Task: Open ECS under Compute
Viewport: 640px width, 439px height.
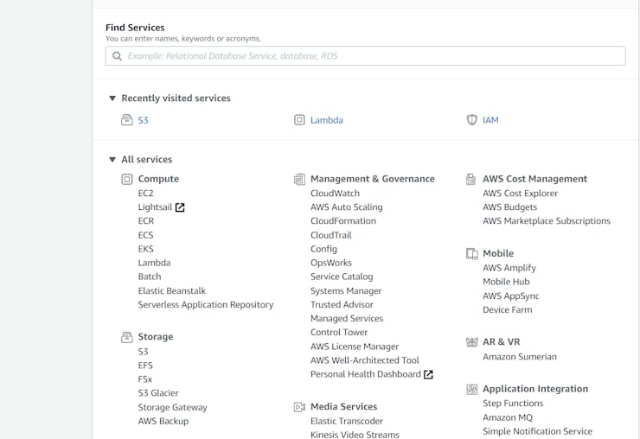Action: (x=145, y=235)
